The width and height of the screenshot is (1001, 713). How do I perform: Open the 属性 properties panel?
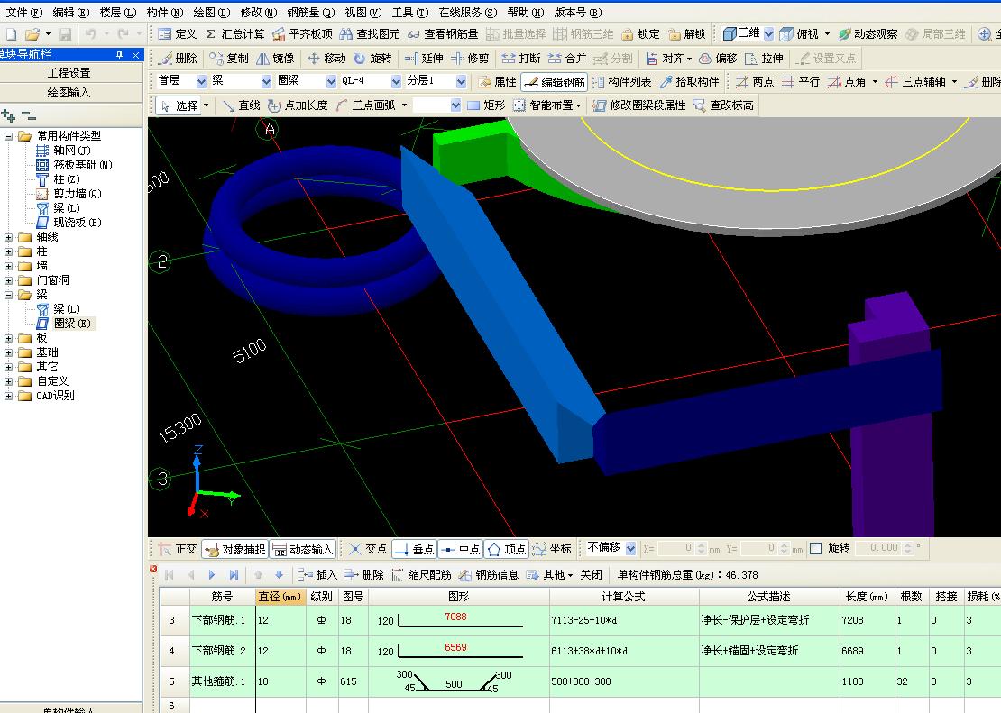point(497,82)
